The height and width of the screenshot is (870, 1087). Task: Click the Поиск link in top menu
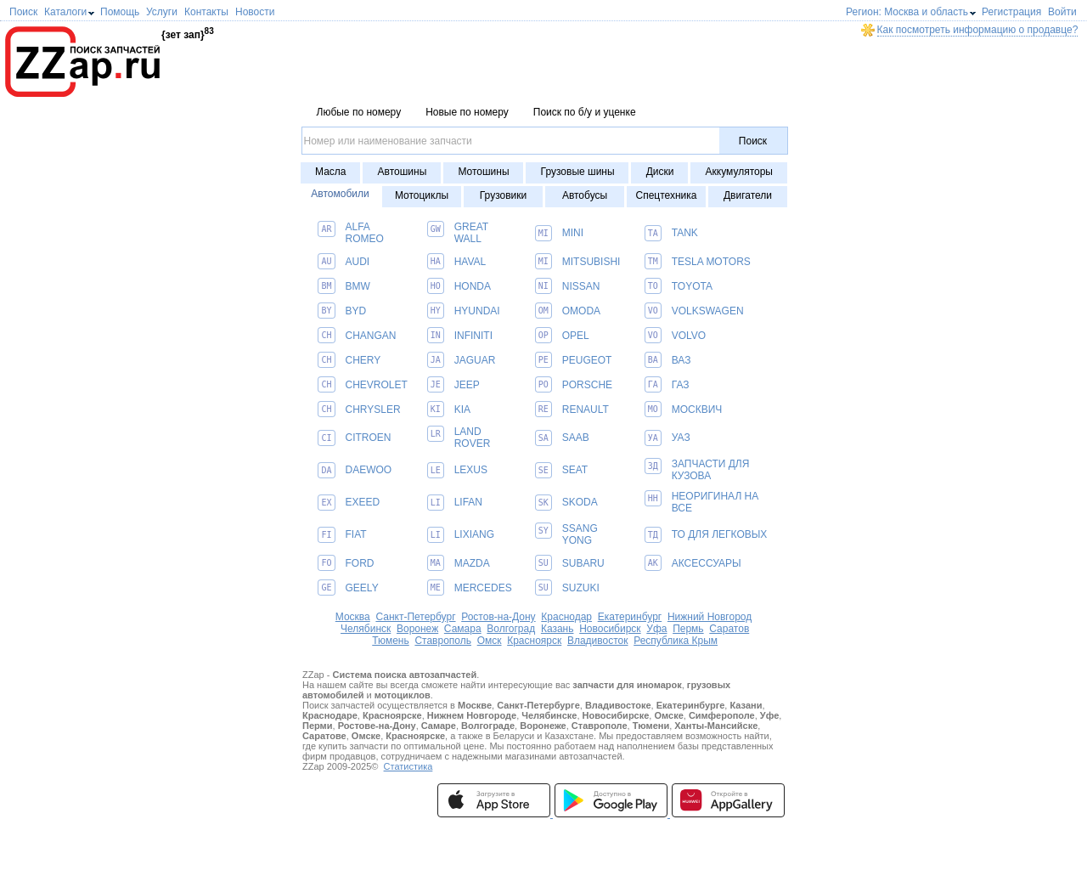click(x=23, y=12)
